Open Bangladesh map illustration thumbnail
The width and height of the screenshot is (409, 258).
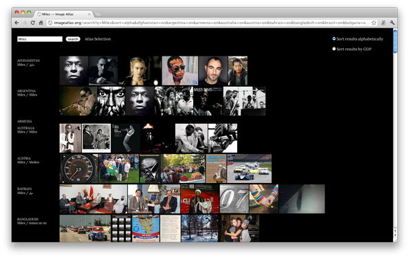coord(146,228)
